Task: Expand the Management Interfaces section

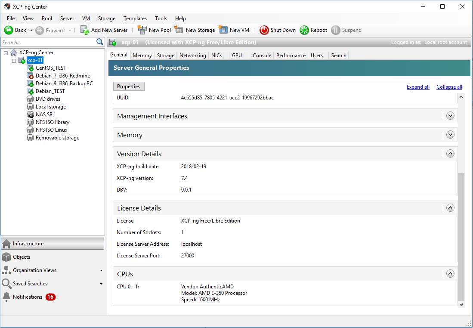Action: (x=450, y=116)
